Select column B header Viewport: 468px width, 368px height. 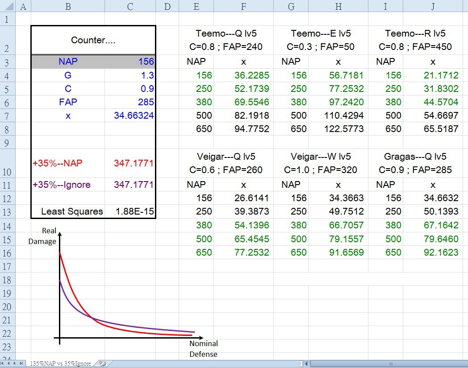click(68, 6)
